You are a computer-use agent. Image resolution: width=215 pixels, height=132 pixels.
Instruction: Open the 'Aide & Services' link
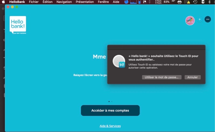point(110,126)
